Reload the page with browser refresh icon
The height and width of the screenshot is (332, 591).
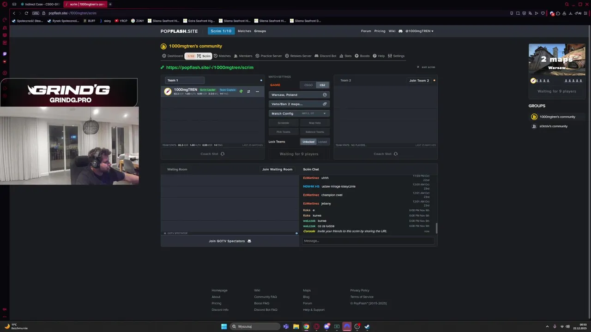(26, 13)
